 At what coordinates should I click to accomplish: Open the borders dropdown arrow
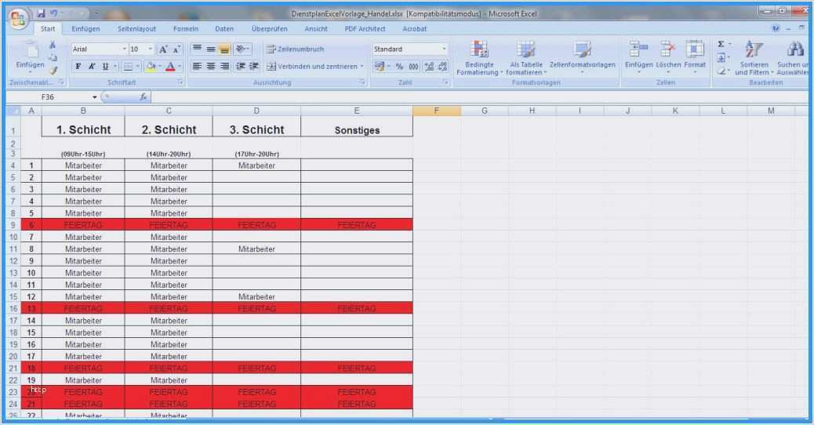pos(137,67)
